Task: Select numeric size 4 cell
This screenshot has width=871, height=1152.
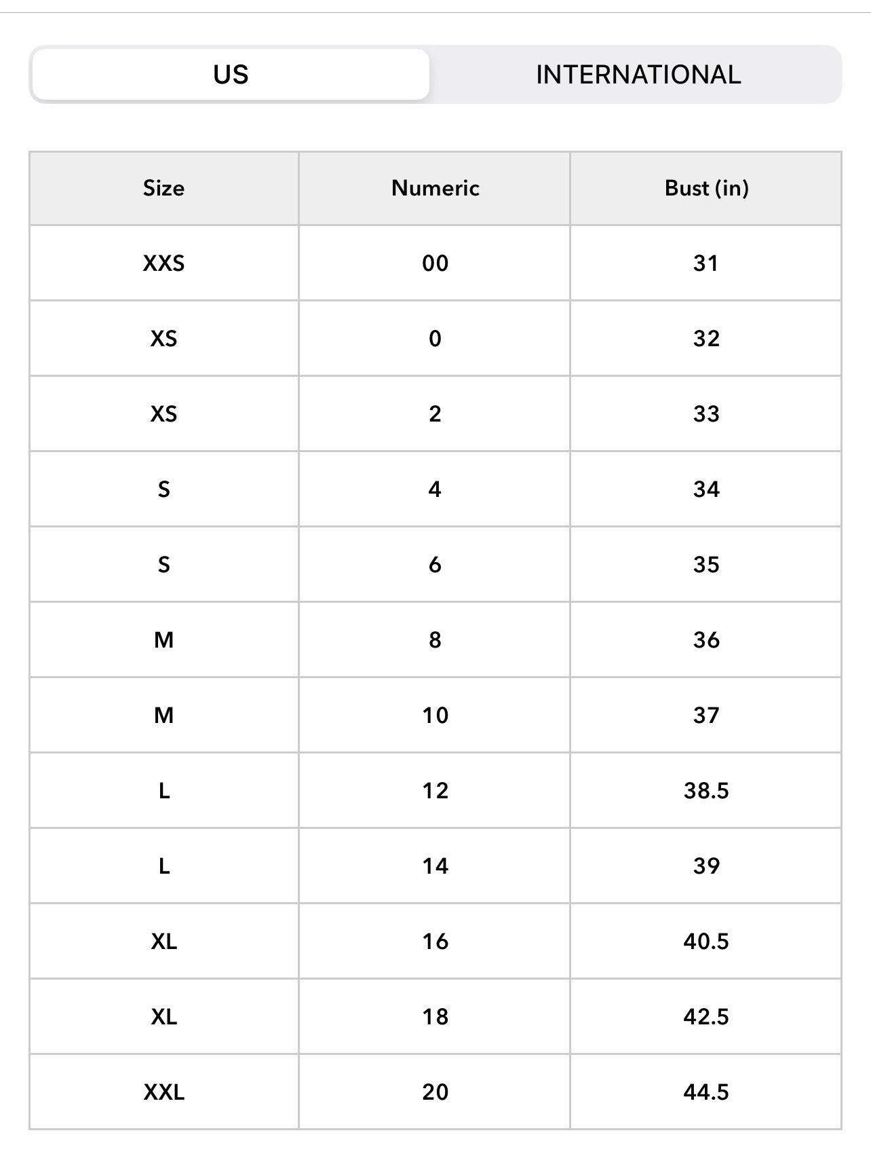Action: [435, 489]
